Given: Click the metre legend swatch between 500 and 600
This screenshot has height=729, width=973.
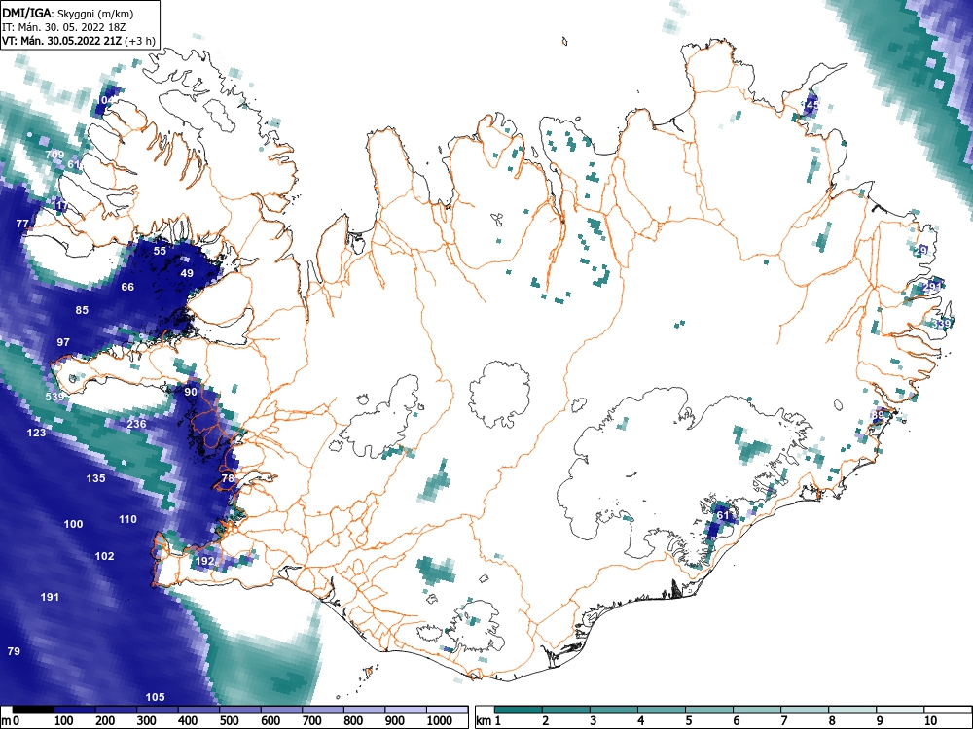Looking at the screenshot, I should pos(240,710).
